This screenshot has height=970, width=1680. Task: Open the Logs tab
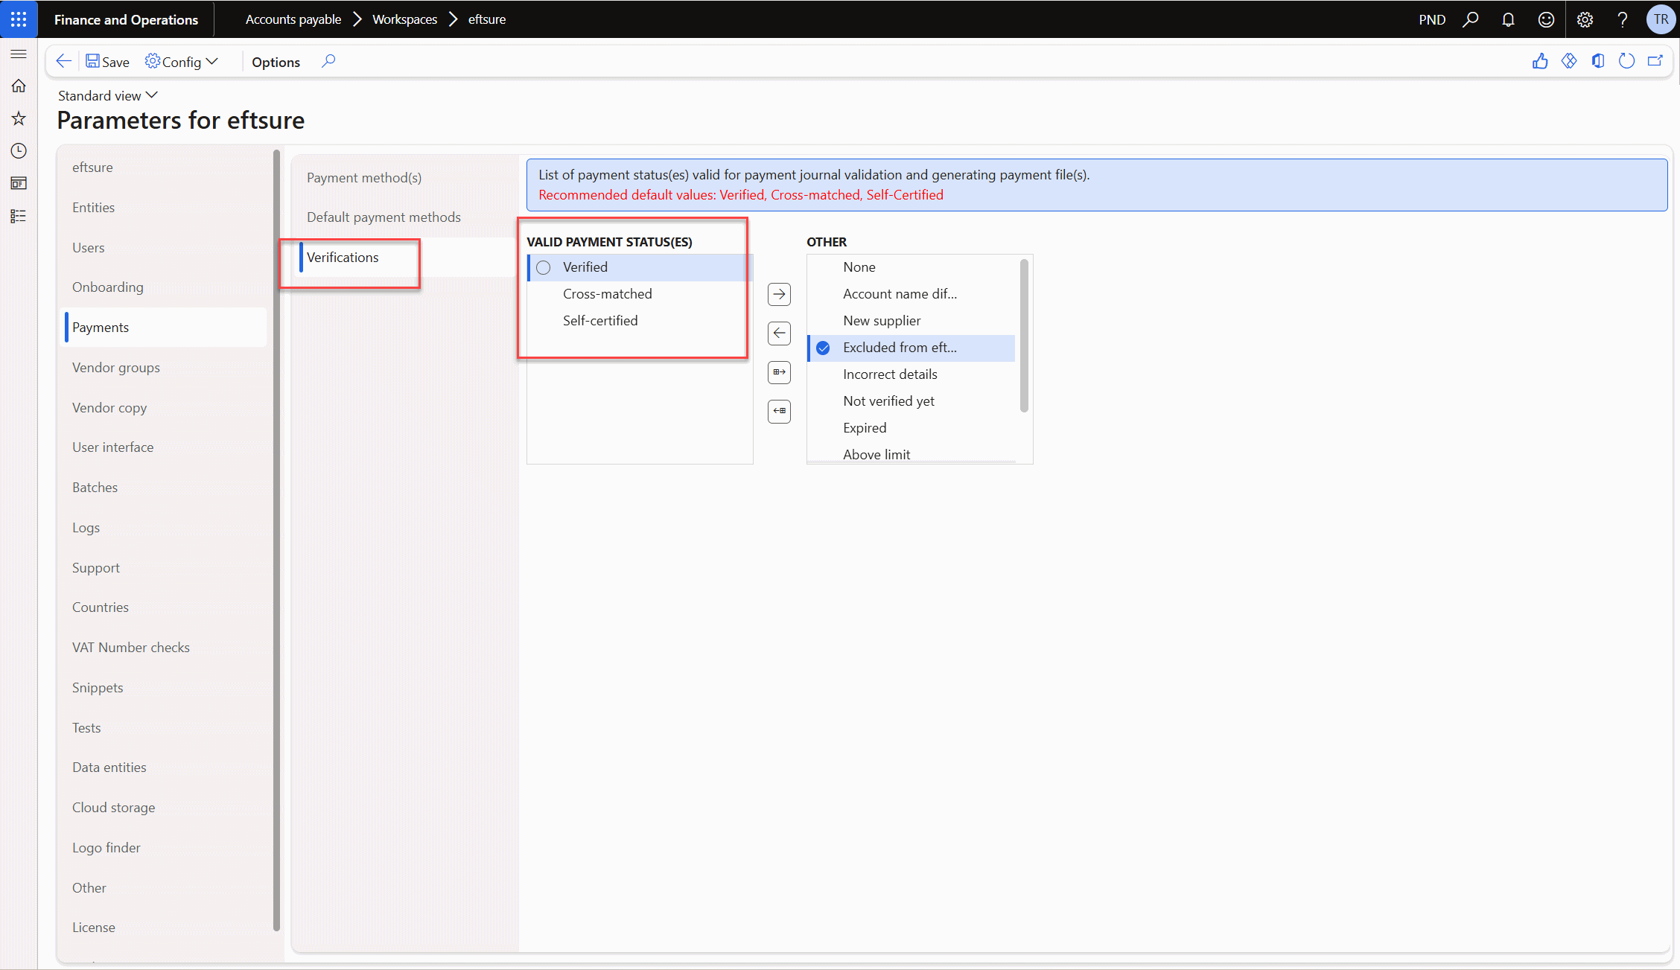click(165, 528)
